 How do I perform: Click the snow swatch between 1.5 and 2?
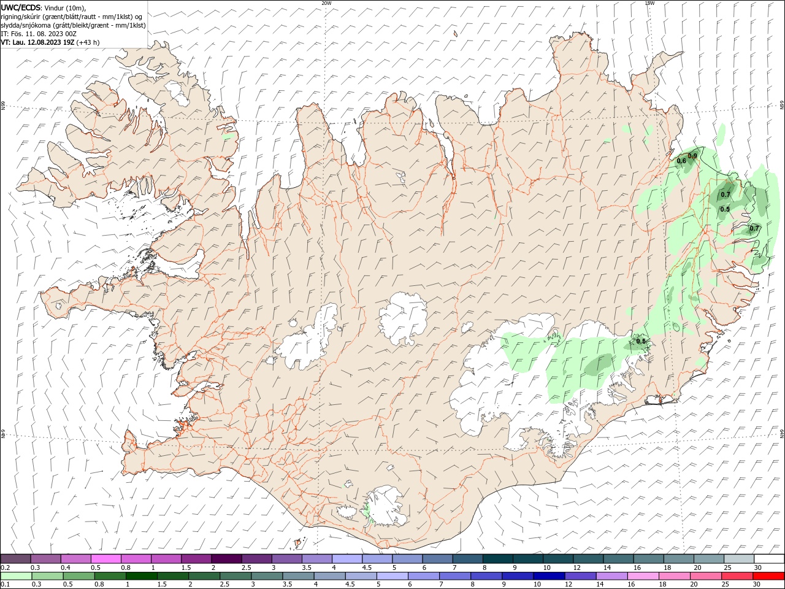click(x=196, y=558)
